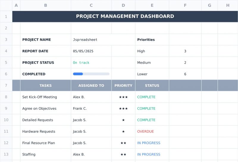The height and width of the screenshot is (162, 238).
Task: Click one-star priority for Hardware Requests
Action: 123,131
